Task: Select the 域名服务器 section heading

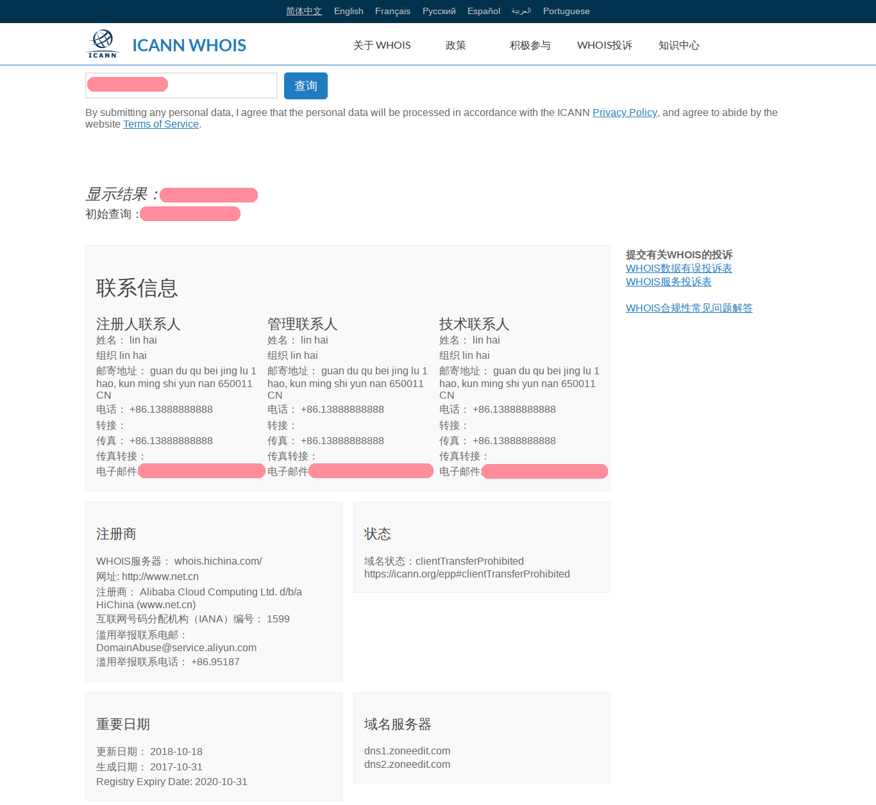Action: pos(398,724)
